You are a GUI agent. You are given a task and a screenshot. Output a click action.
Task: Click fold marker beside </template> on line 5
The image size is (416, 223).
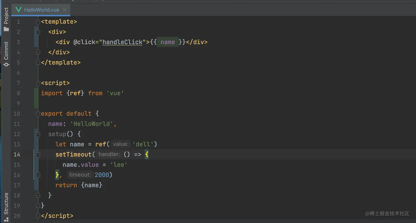tap(38, 62)
